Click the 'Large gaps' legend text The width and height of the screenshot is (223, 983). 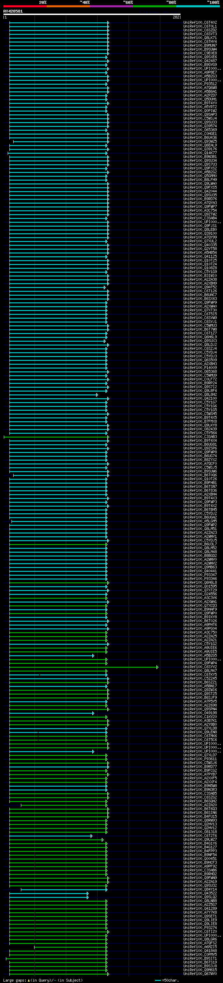point(15,980)
